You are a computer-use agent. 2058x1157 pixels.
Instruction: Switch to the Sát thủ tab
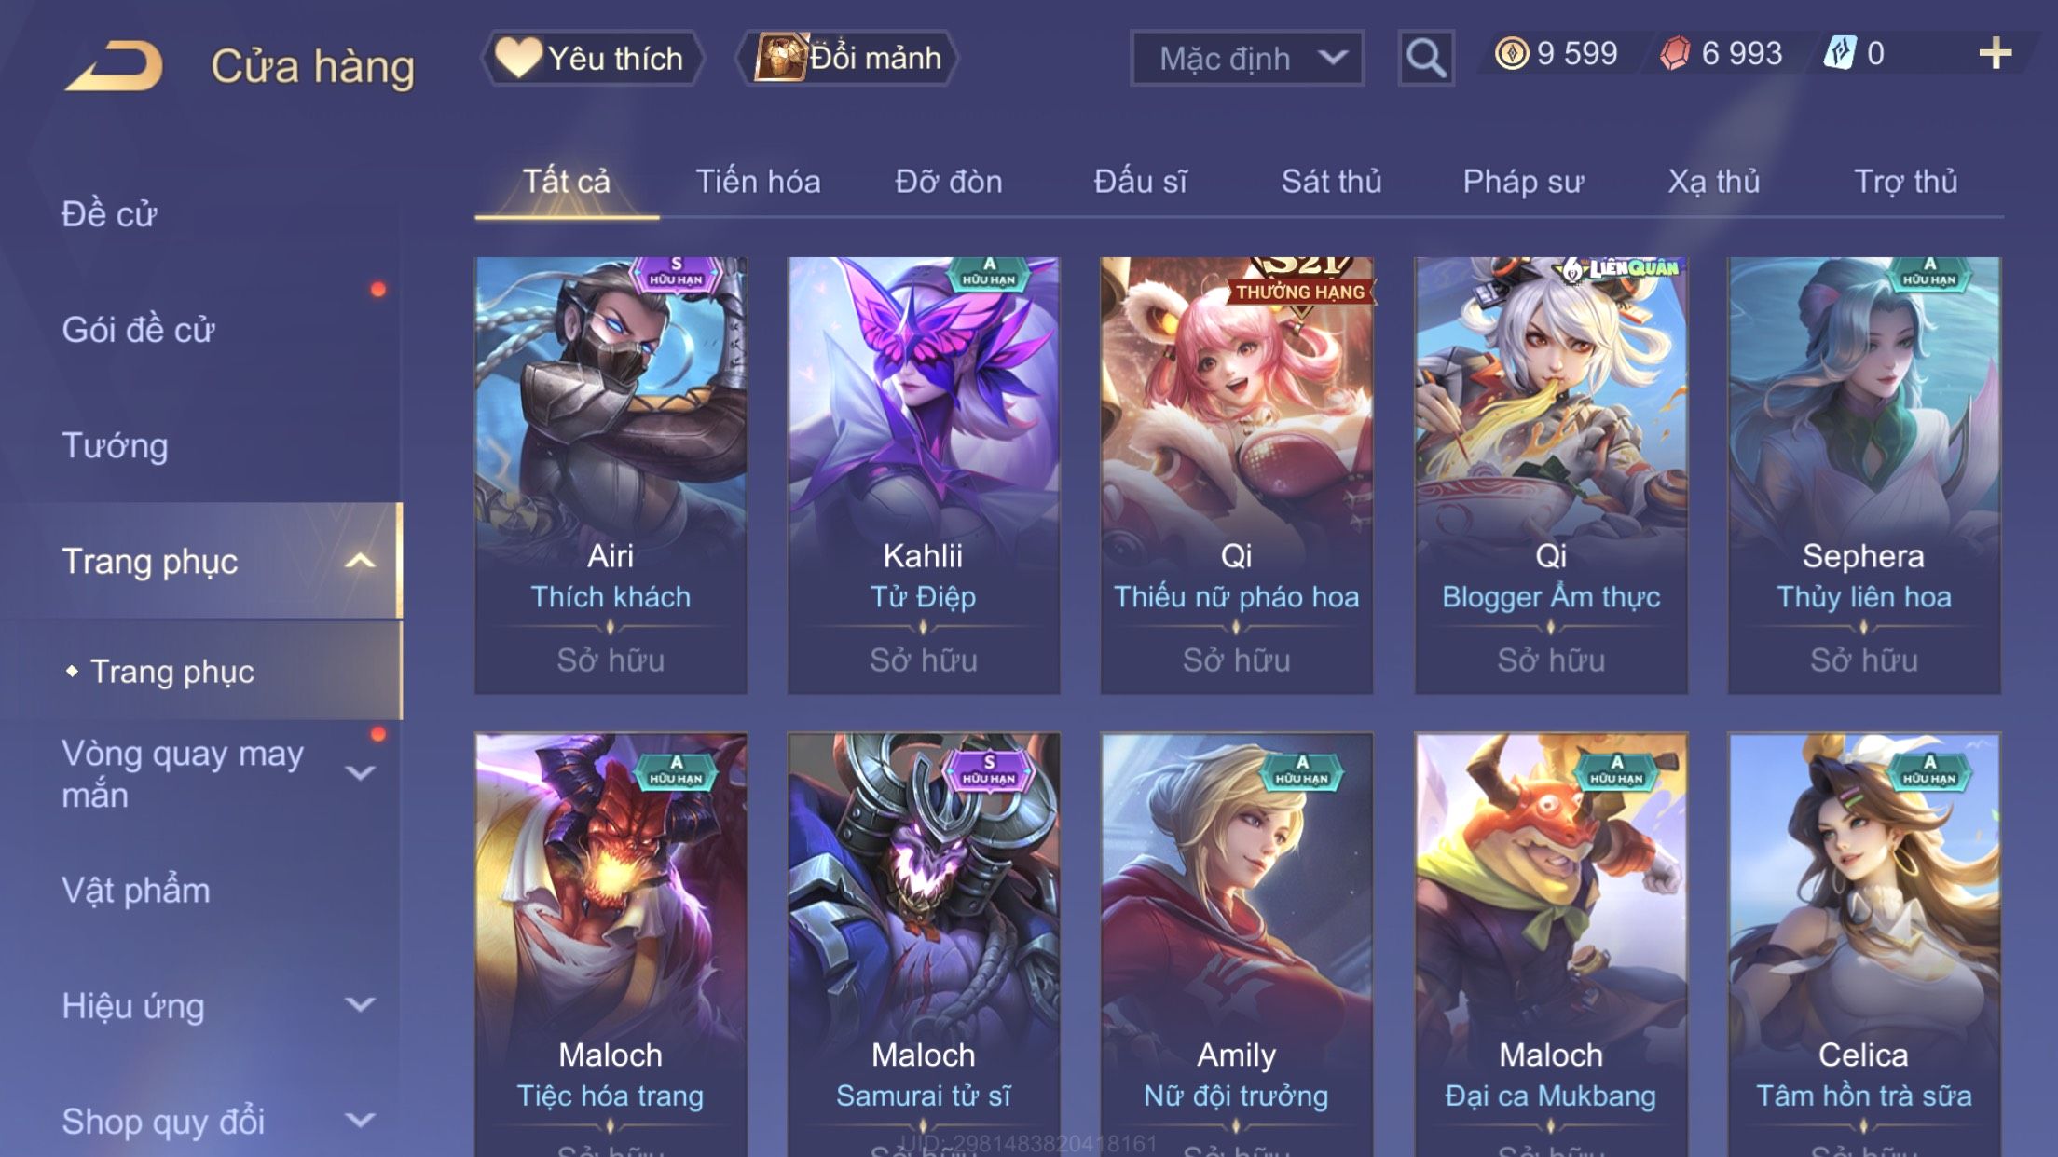(1331, 181)
